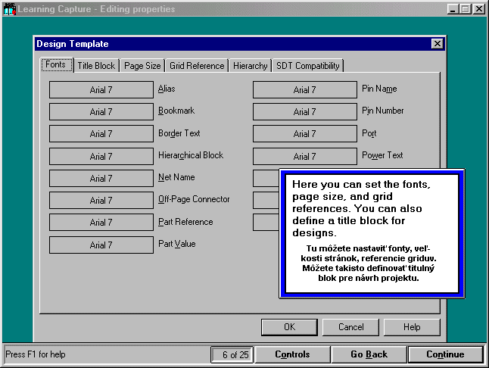Open the Page Size tab

coord(142,66)
